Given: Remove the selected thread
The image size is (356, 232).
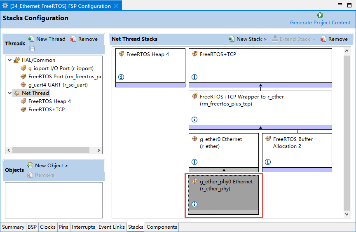Looking at the screenshot, I should point(84,39).
